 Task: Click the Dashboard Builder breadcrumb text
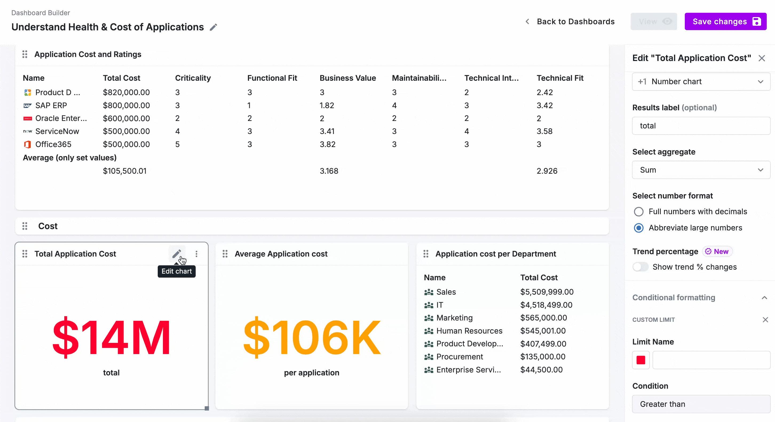click(41, 13)
